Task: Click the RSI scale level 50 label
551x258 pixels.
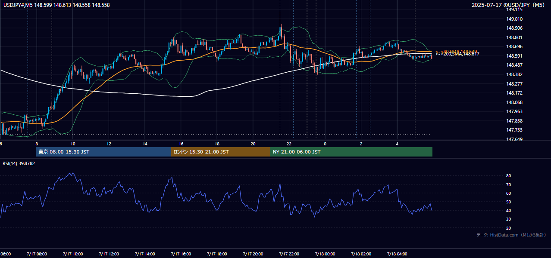Action: [x=509, y=202]
